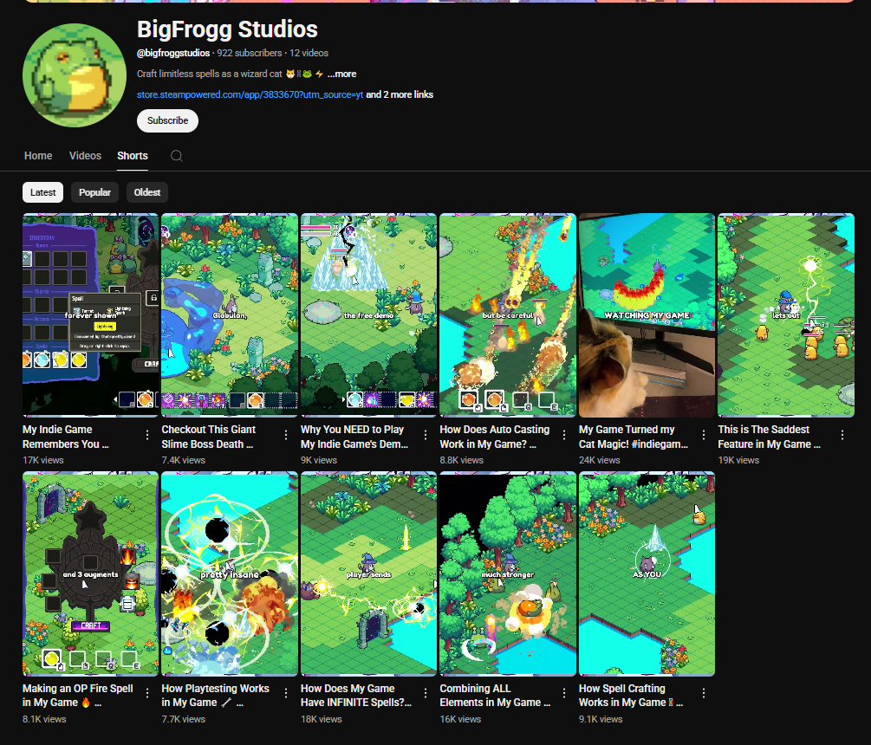
Task: Open title 'How Does Auto Casting Work in My Game?'
Action: pyautogui.click(x=494, y=437)
